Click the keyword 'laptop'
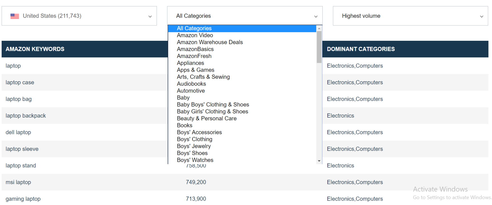 click(x=13, y=66)
